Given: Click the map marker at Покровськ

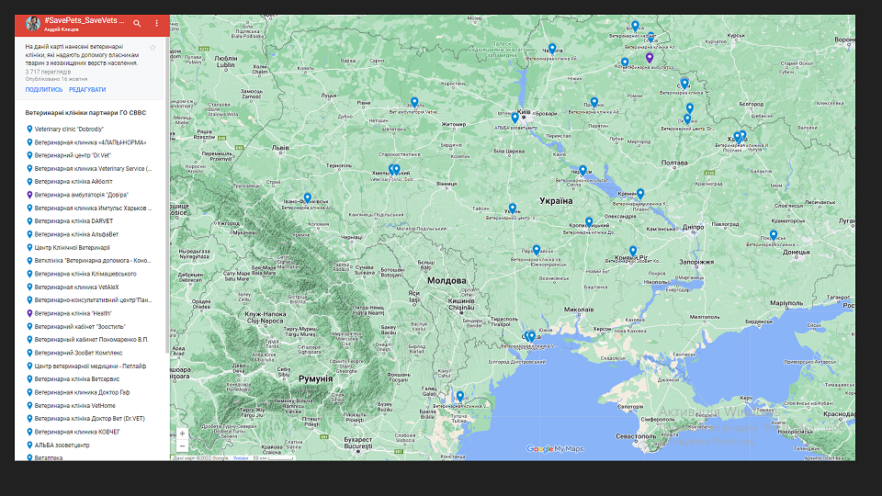Looking at the screenshot, I should [774, 235].
